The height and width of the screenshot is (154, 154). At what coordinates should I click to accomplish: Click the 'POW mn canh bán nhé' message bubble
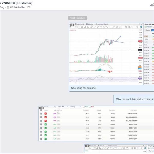coord(134,99)
